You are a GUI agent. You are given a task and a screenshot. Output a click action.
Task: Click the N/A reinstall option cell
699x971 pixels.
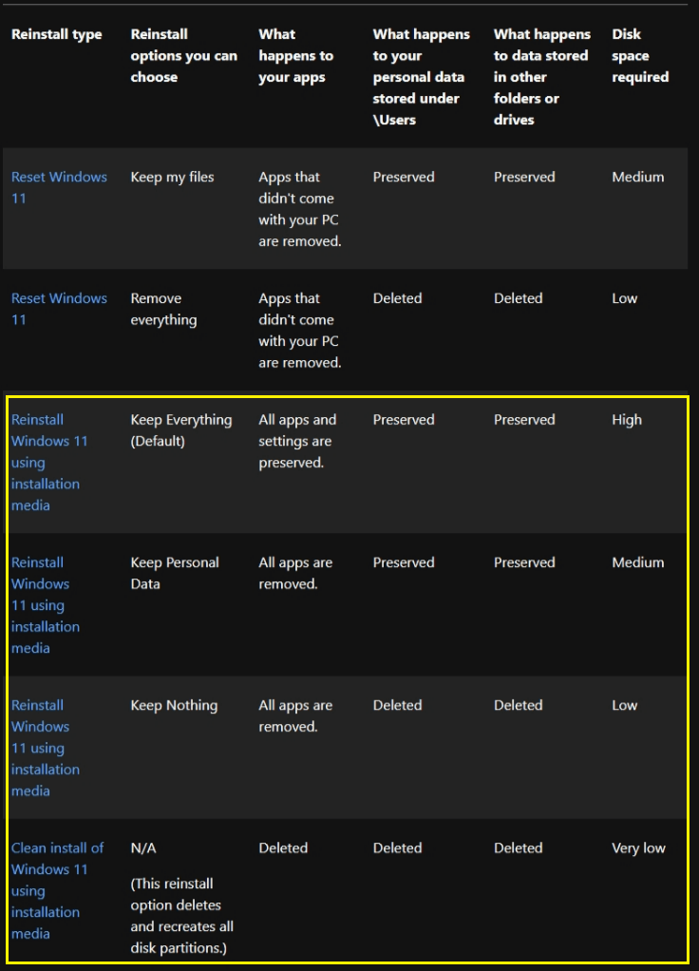[143, 848]
